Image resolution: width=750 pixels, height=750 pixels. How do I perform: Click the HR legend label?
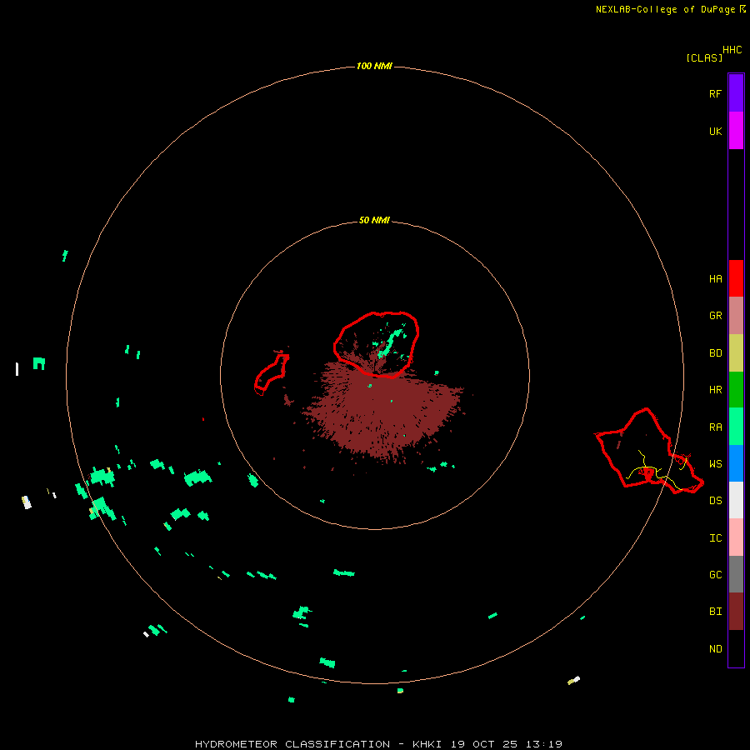point(715,390)
